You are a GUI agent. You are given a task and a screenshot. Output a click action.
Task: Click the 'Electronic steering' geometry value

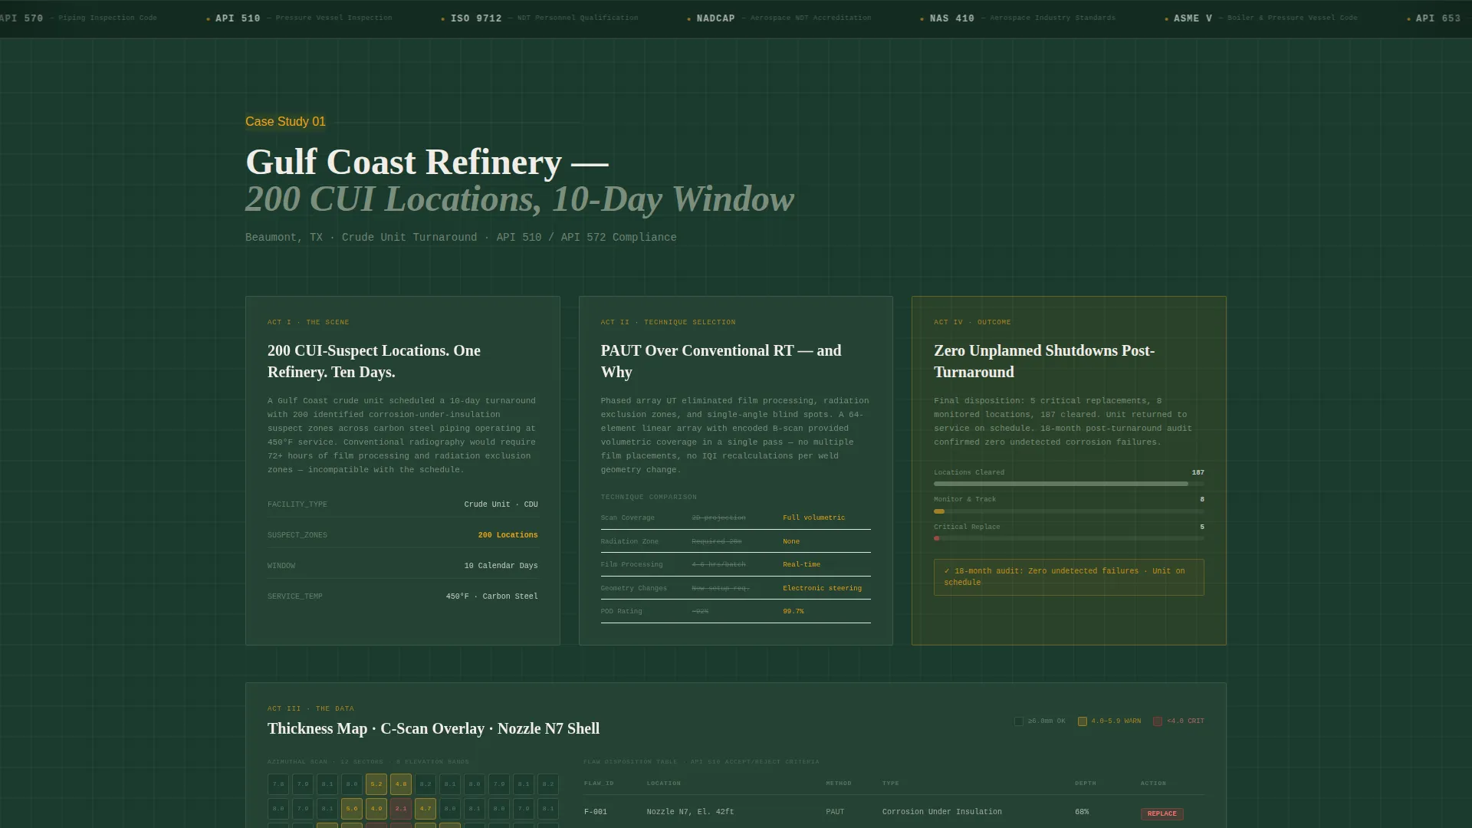click(822, 589)
